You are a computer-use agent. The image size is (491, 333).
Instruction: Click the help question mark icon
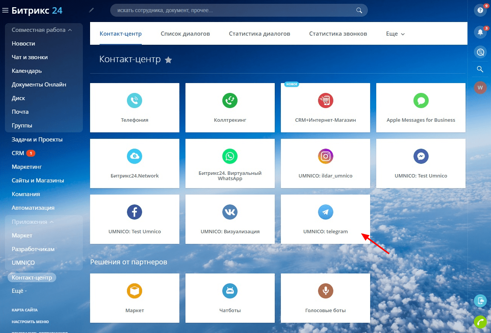pyautogui.click(x=480, y=10)
